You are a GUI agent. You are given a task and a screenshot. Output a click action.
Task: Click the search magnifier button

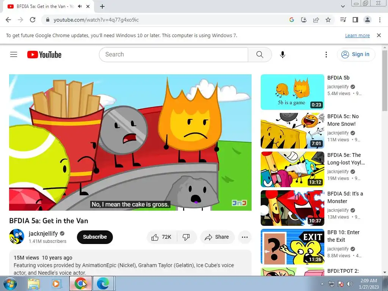pos(260,55)
